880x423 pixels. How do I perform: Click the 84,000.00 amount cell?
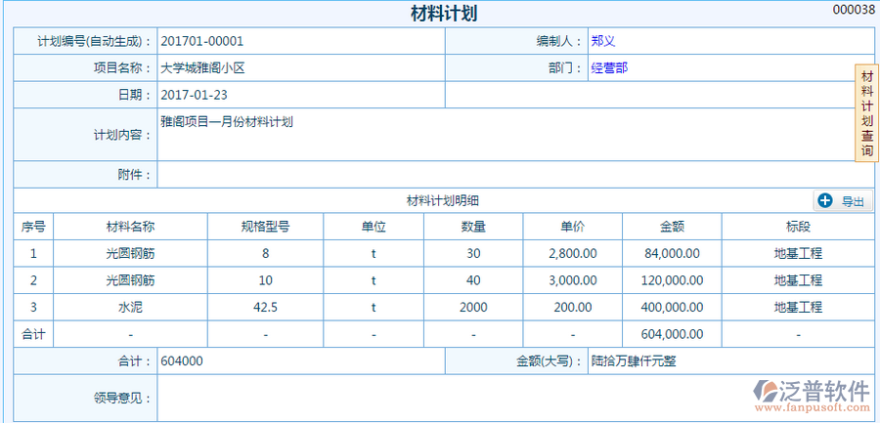[x=672, y=253]
